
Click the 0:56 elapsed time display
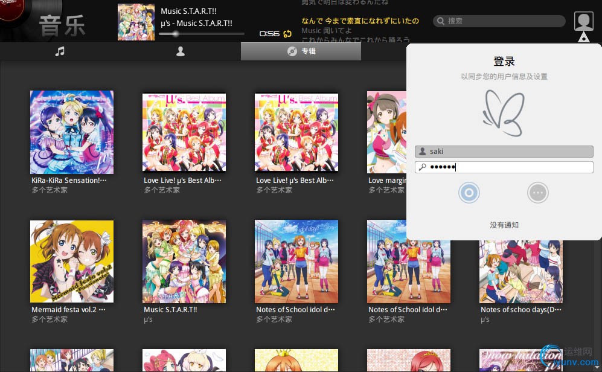pyautogui.click(x=269, y=34)
